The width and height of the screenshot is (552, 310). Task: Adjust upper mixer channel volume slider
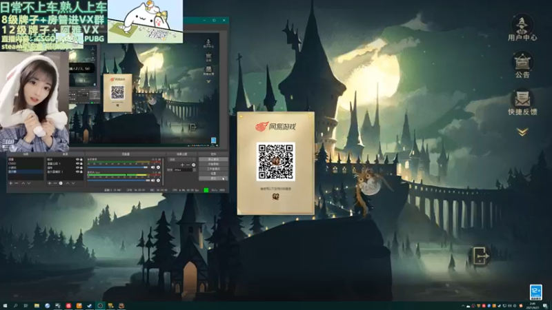coord(117,167)
